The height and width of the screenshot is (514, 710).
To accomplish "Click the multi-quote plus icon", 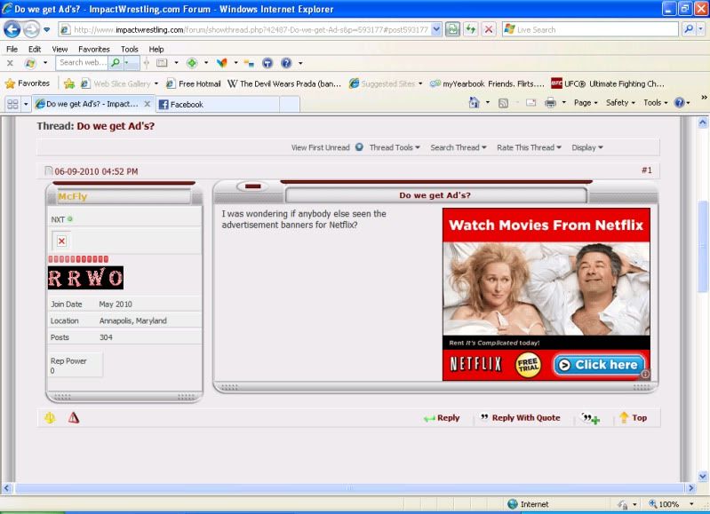I will pyautogui.click(x=590, y=418).
